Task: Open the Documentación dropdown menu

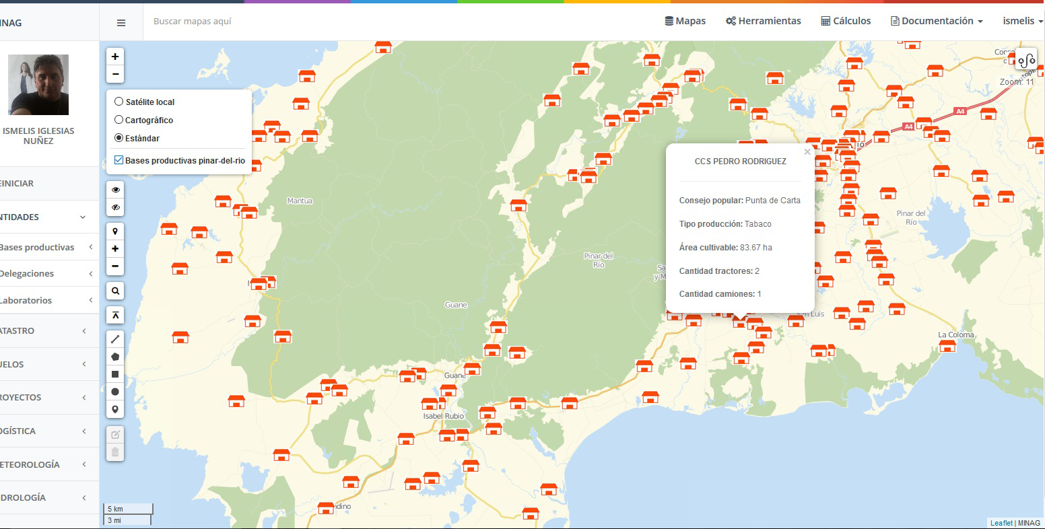Action: [x=937, y=21]
